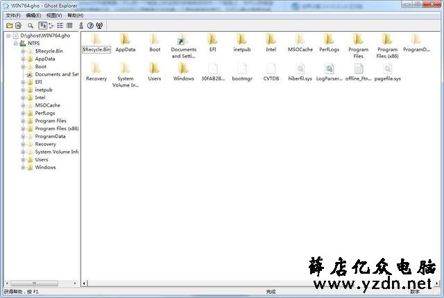The height and width of the screenshot is (298, 444).
Task: Select System Volume Information in tree
Action: pos(57,152)
